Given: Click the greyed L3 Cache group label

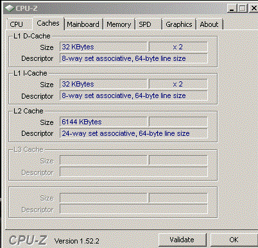Looking at the screenshot, I should pyautogui.click(x=28, y=149).
